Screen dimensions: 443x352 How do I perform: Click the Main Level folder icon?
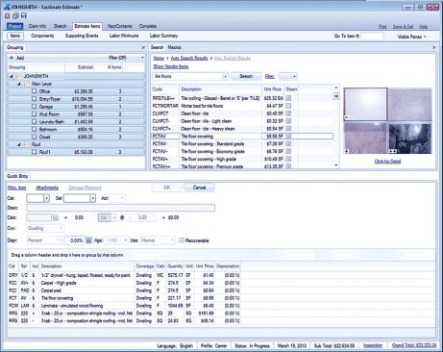point(27,84)
